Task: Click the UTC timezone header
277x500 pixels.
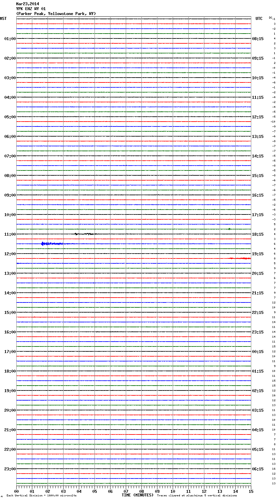Action: tap(259, 19)
